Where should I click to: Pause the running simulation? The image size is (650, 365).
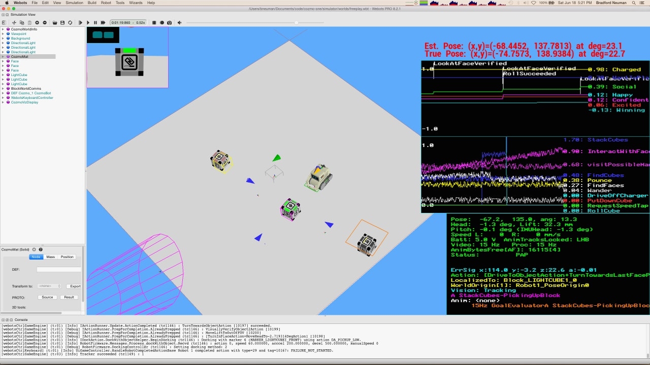tap(95, 22)
